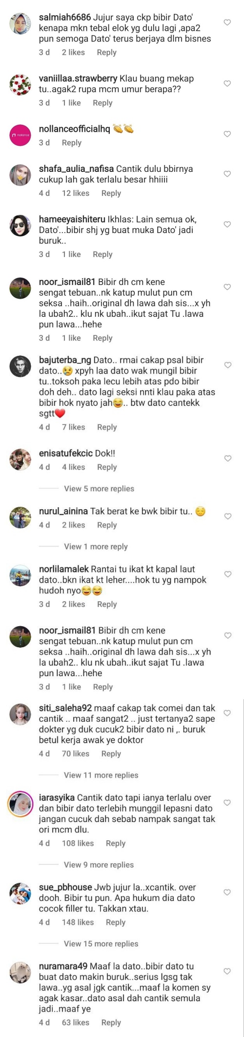
Task: Like salmiah6686's comment with the heart
Action: click(227, 23)
